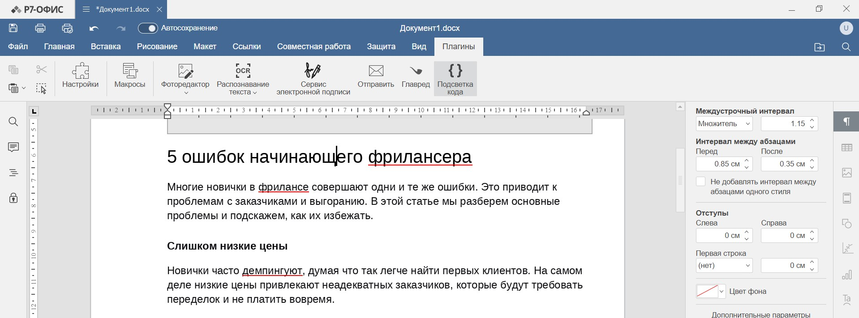859x318 pixels.
Task: Open quick print icon next to the printer
Action: point(67,28)
